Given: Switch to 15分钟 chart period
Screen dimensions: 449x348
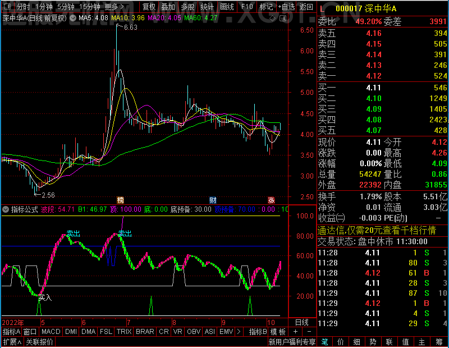Looking at the screenshot, I should (x=90, y=7).
